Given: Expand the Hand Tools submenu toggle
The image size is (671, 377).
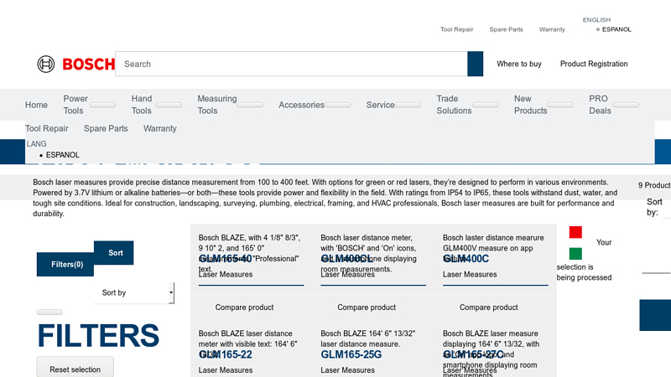Looking at the screenshot, I should click(169, 106).
